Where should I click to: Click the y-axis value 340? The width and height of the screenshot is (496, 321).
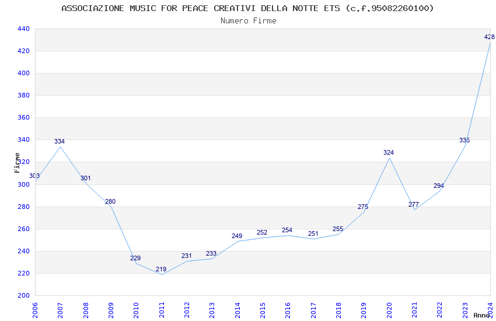coord(24,139)
